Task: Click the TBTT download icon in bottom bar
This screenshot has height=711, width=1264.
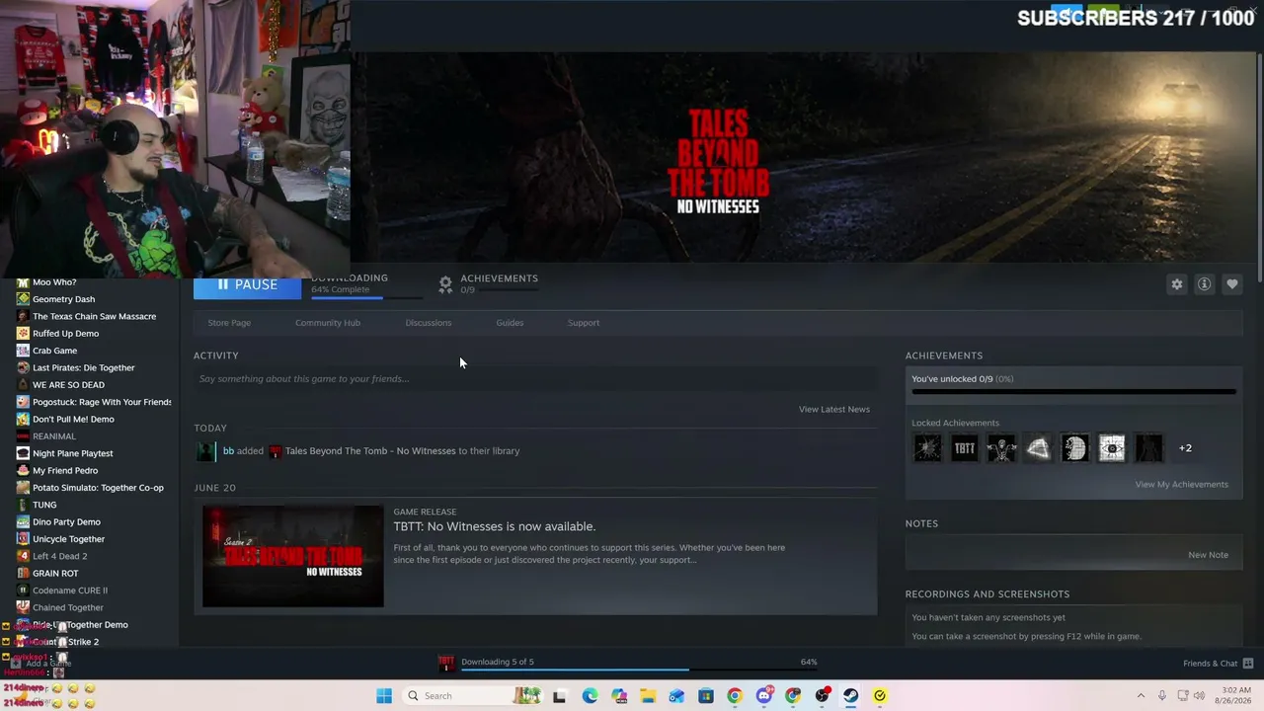Action: [x=446, y=663]
